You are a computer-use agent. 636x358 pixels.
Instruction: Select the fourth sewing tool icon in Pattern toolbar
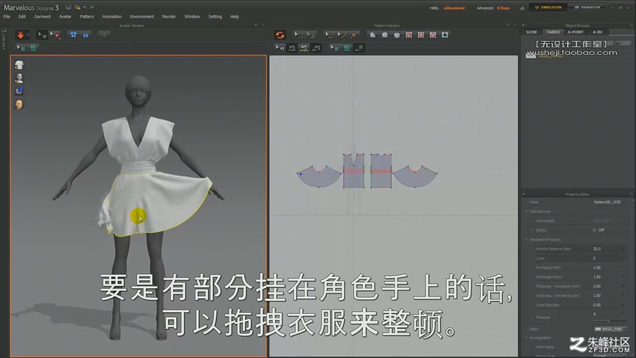tap(317, 48)
